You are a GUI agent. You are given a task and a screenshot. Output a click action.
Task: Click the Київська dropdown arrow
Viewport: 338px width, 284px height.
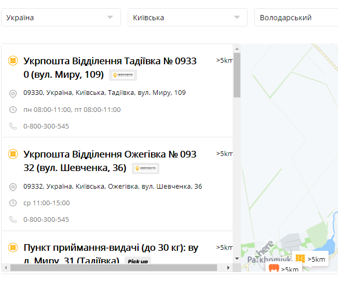tap(237, 18)
